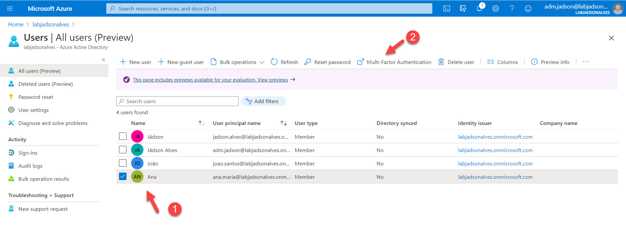The width and height of the screenshot is (626, 230).
Task: Click the JA avatar for Jádson Alves
Action: click(137, 150)
